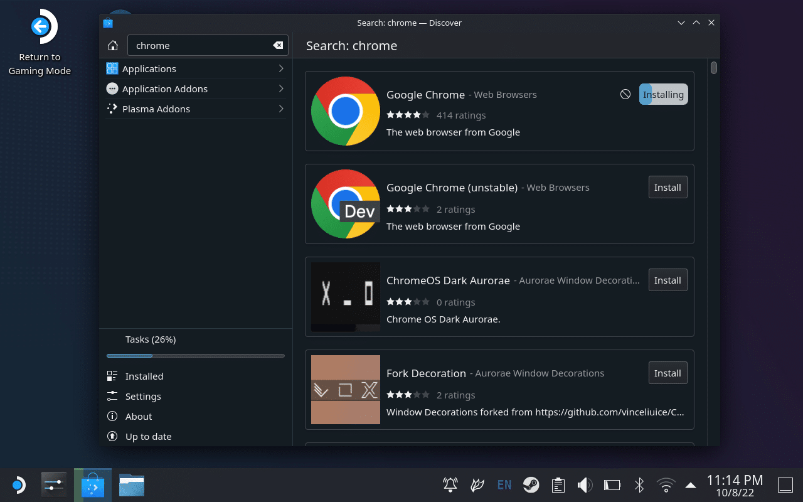Open the About page

click(195, 416)
